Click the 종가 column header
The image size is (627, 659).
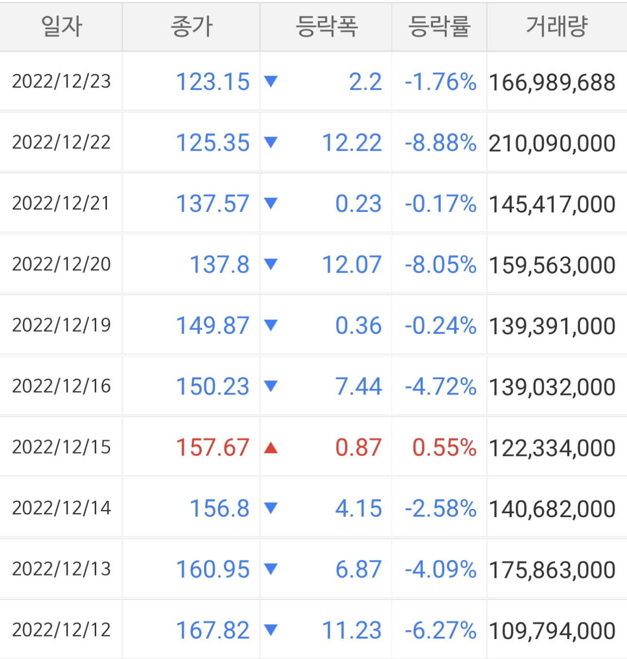(x=192, y=26)
